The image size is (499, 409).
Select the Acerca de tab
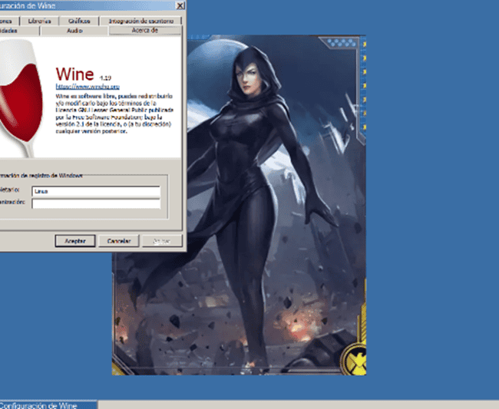click(144, 31)
